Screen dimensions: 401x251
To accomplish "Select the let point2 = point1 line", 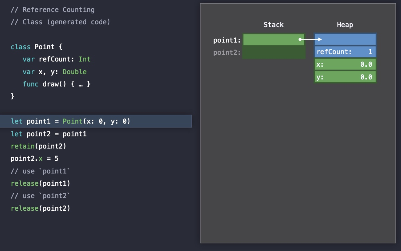I will click(x=49, y=134).
